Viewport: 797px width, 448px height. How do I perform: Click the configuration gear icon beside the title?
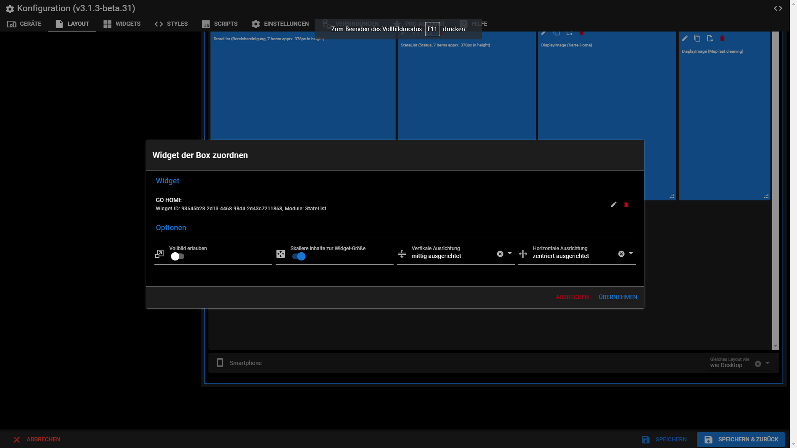10,9
